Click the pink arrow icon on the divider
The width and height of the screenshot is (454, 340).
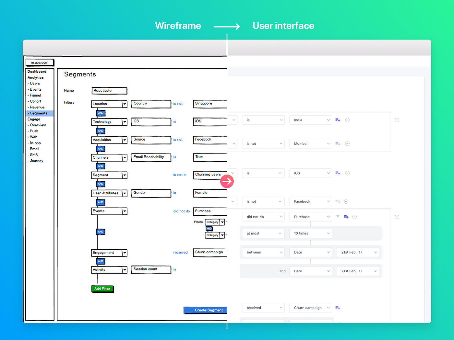227,181
